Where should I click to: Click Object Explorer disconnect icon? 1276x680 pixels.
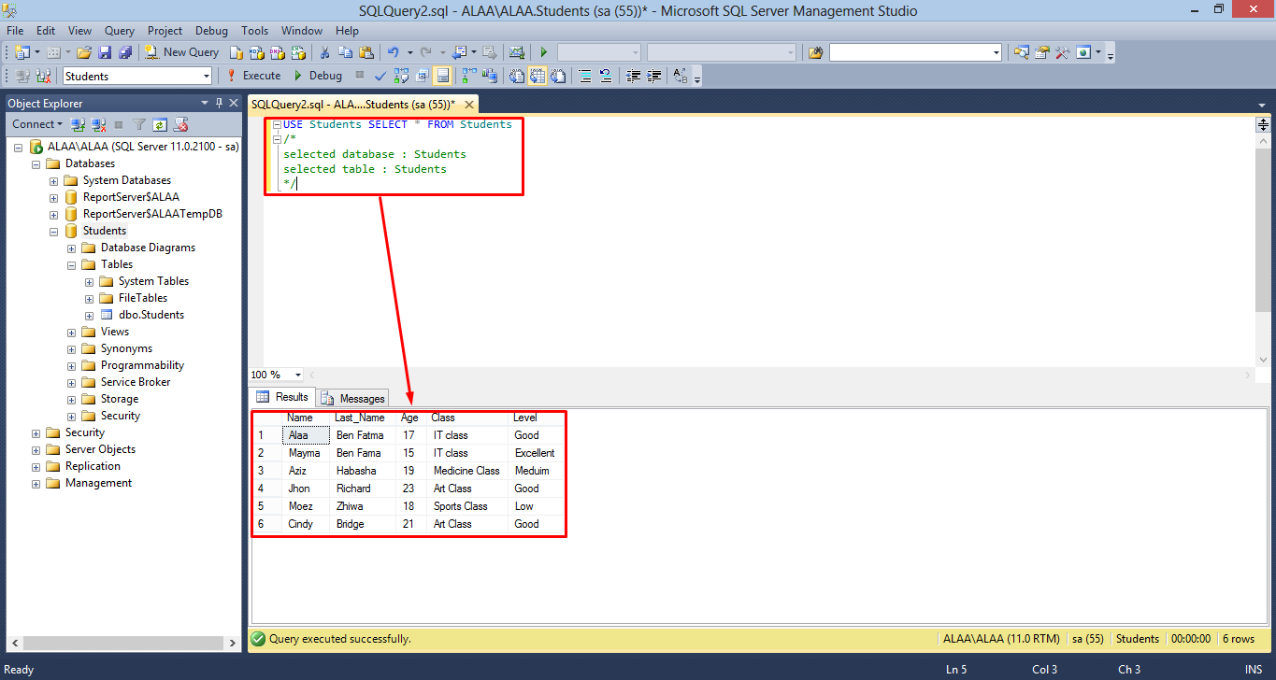pyautogui.click(x=97, y=123)
